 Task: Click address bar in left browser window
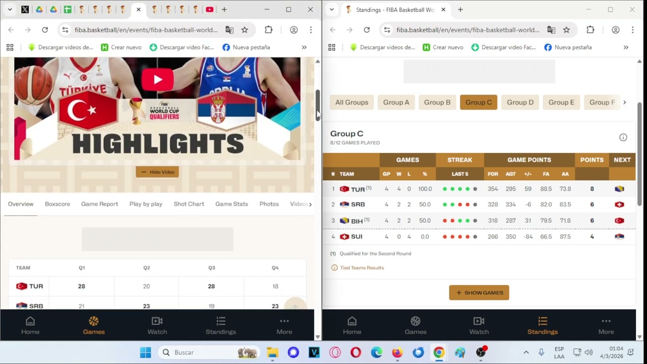(146, 30)
